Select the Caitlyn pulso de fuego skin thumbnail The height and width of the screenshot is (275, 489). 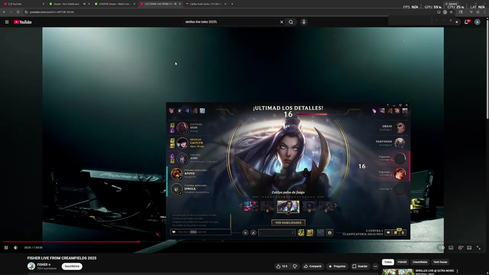(288, 207)
